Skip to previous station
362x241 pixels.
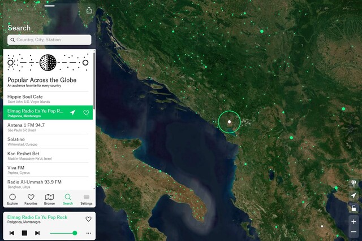tap(12, 233)
